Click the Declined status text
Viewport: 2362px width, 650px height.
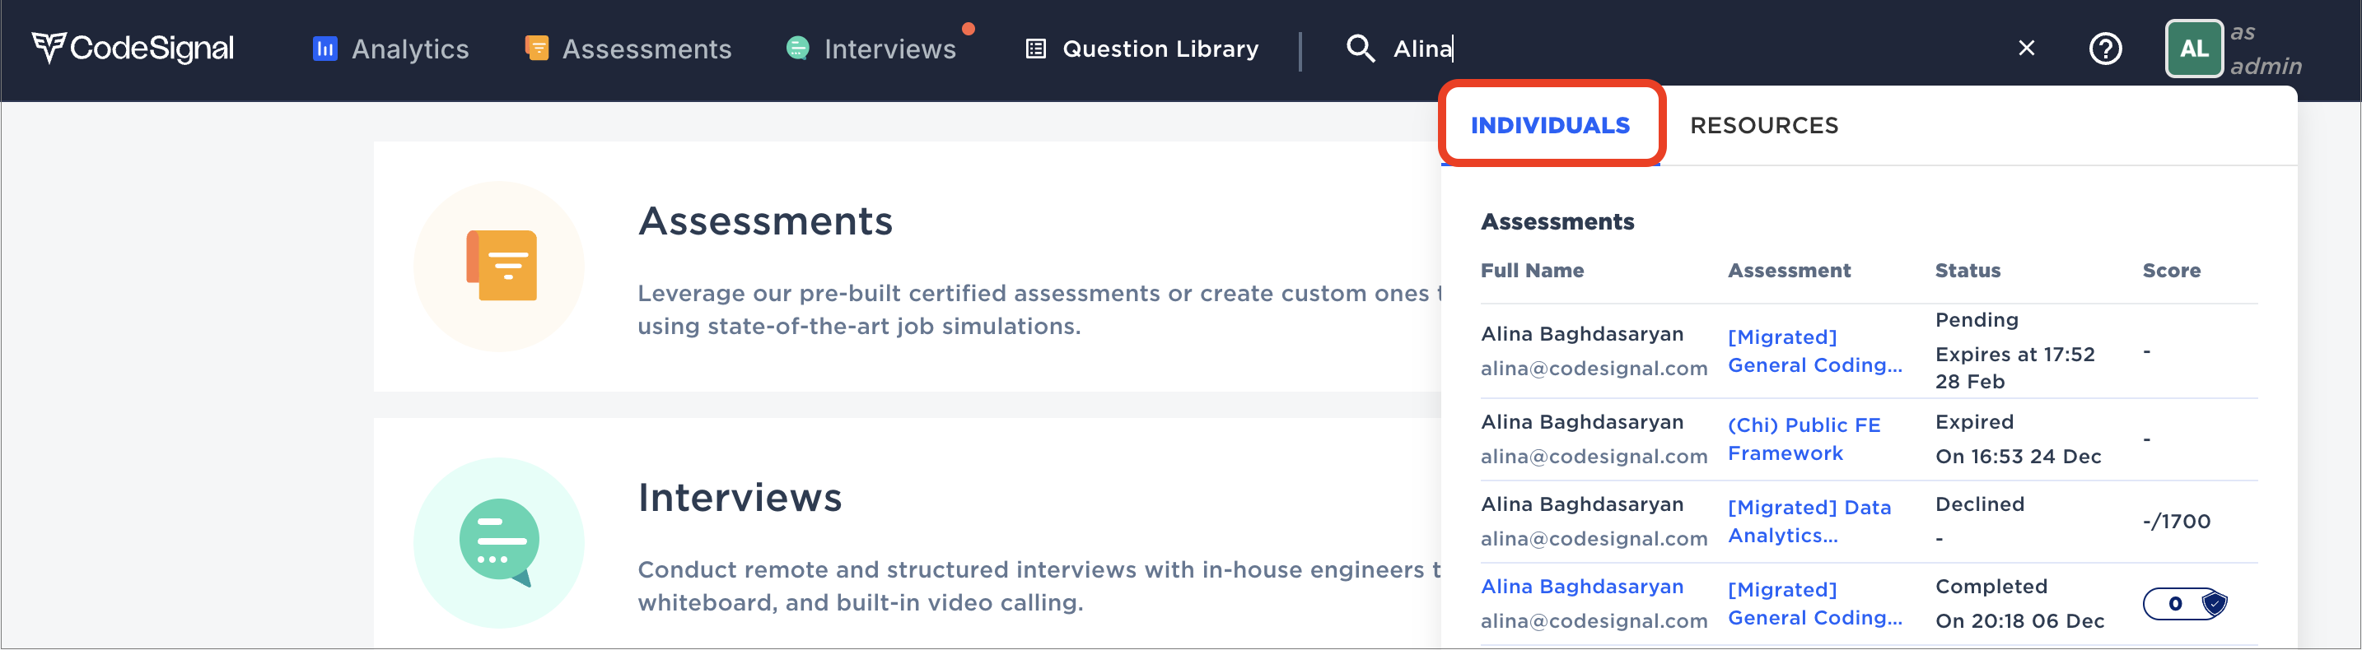[x=1980, y=504]
